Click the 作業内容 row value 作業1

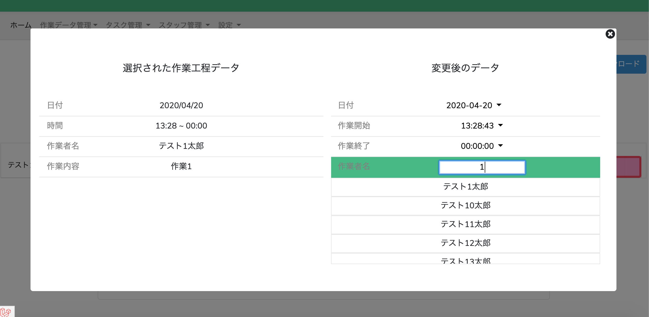click(181, 166)
